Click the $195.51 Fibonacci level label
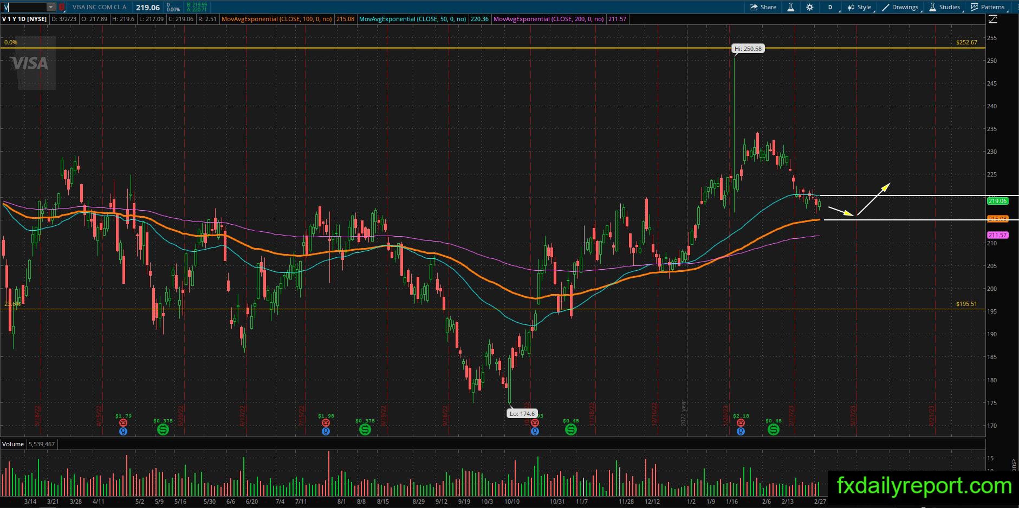This screenshot has height=508, width=1019. [966, 304]
